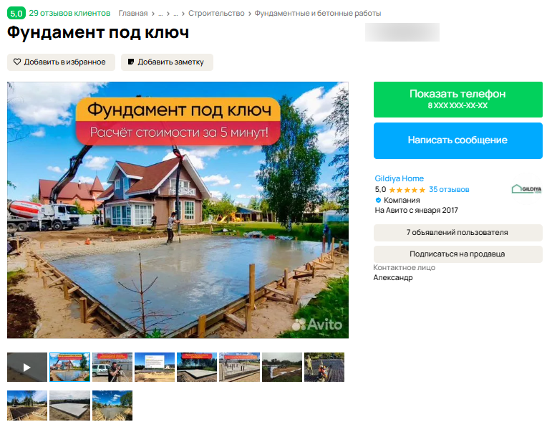Click the seller's orange rating stars
The height and width of the screenshot is (427, 552).
[x=407, y=190]
